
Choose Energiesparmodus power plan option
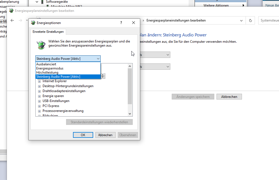point(50,68)
